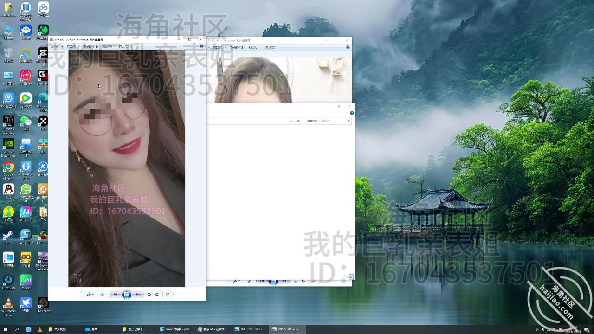This screenshot has height=334, width=594.
Task: Open Google Chrome from the desktop
Action: coord(8,167)
